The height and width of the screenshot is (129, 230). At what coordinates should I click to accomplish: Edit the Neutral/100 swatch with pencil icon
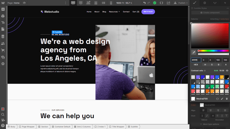[222, 99]
